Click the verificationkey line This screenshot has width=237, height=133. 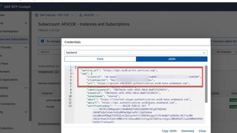click(116, 106)
